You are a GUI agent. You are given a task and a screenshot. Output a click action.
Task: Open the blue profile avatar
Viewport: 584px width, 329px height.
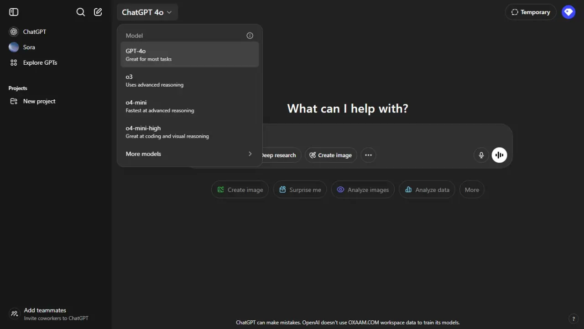[568, 12]
